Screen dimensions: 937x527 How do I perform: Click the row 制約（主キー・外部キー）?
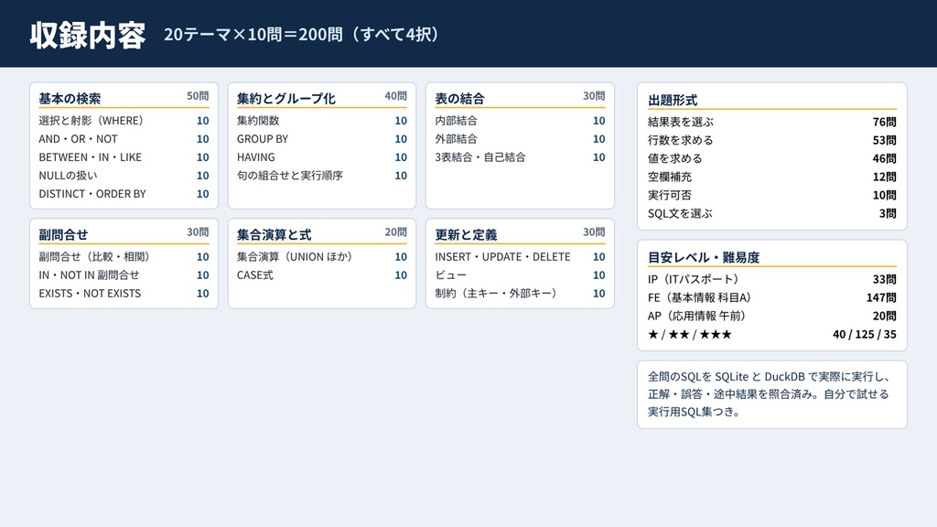tap(520, 294)
